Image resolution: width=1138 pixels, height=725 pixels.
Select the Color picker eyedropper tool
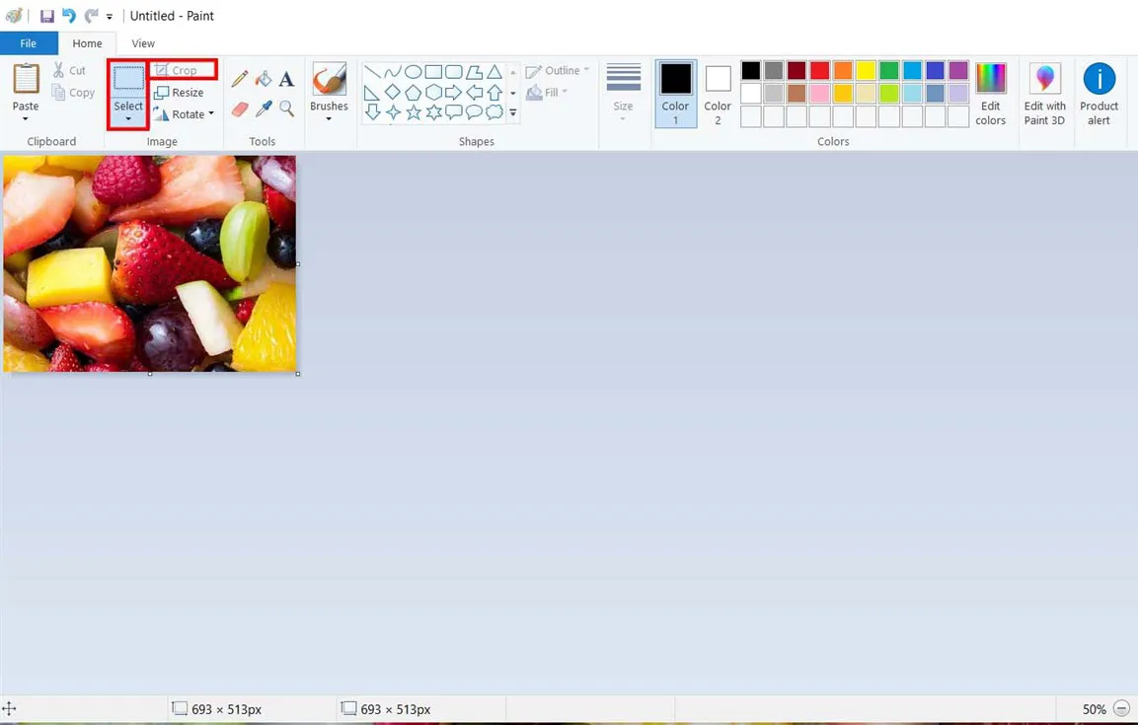(264, 109)
